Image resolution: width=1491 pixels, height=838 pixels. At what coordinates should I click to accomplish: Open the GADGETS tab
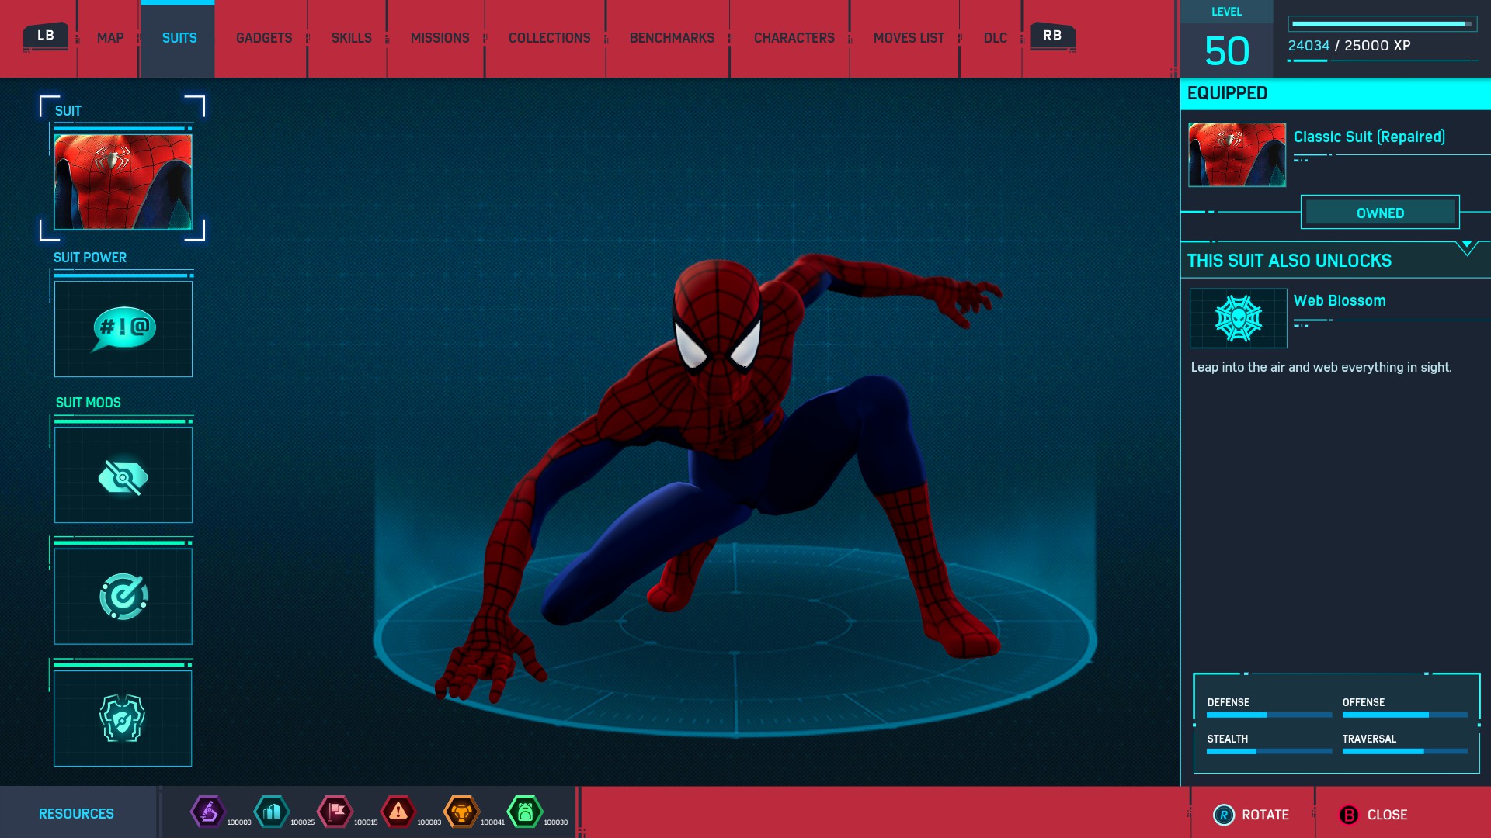(x=262, y=37)
